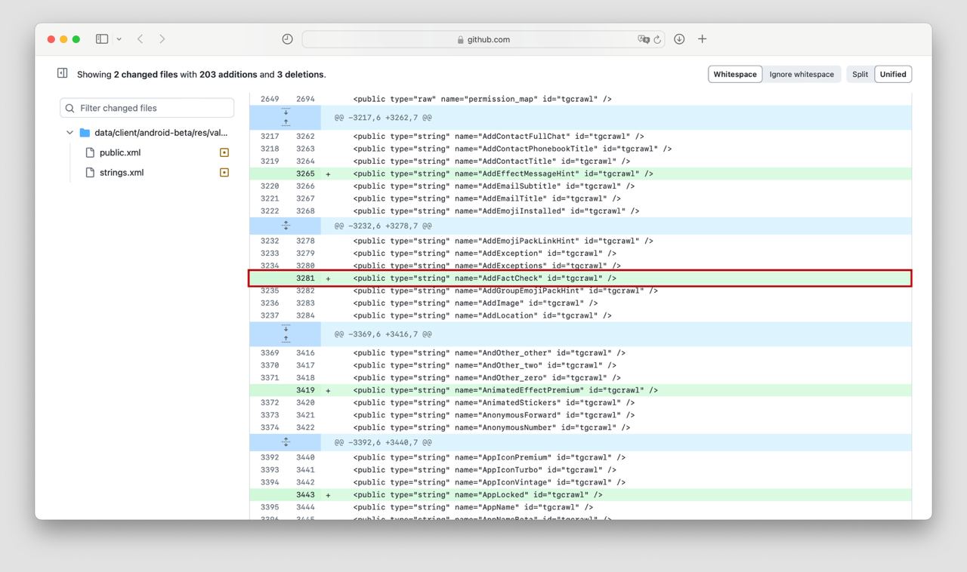Open a new tab with plus icon
The height and width of the screenshot is (572, 967).
pyautogui.click(x=702, y=39)
